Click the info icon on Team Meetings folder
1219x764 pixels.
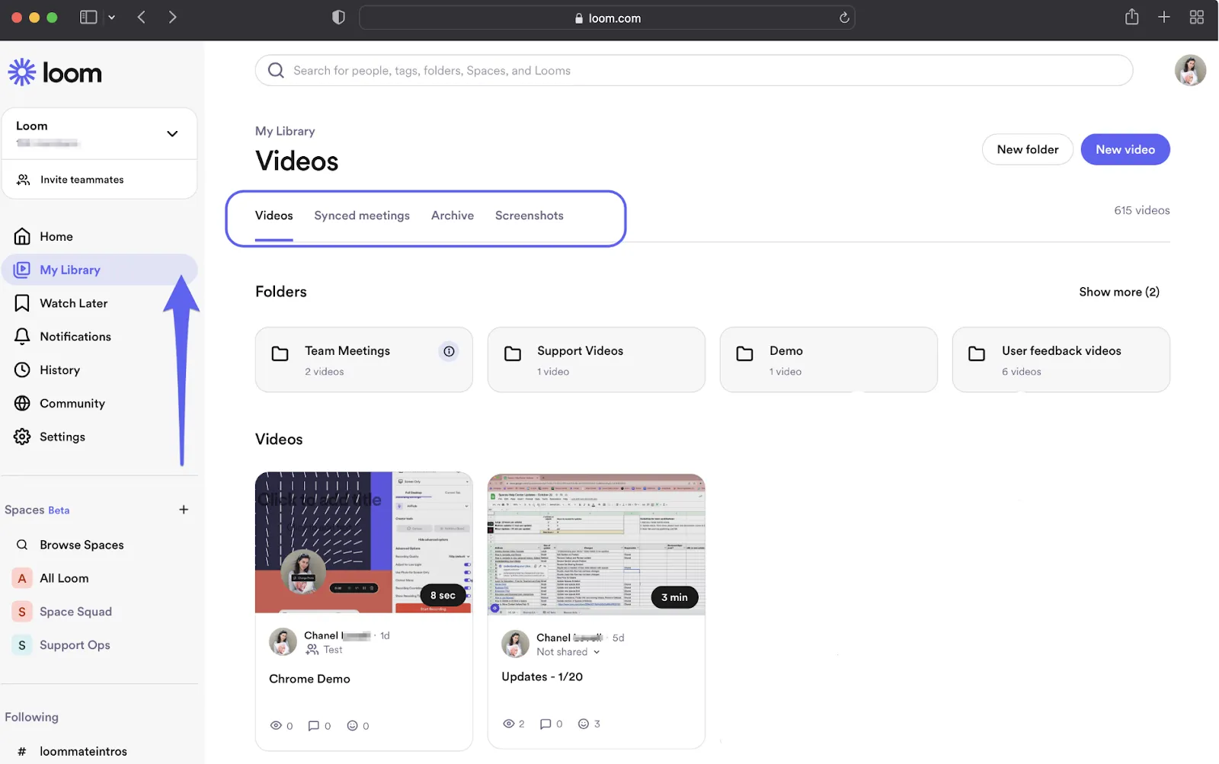click(449, 351)
